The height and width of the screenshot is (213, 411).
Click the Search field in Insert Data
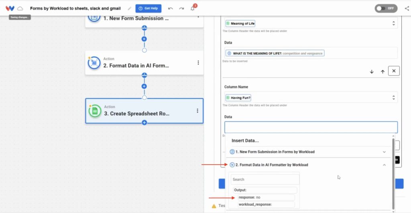point(265,179)
